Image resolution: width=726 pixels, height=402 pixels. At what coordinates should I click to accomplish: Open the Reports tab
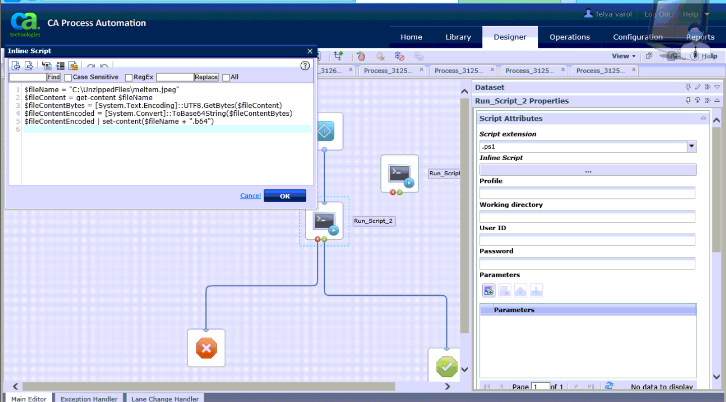(700, 37)
